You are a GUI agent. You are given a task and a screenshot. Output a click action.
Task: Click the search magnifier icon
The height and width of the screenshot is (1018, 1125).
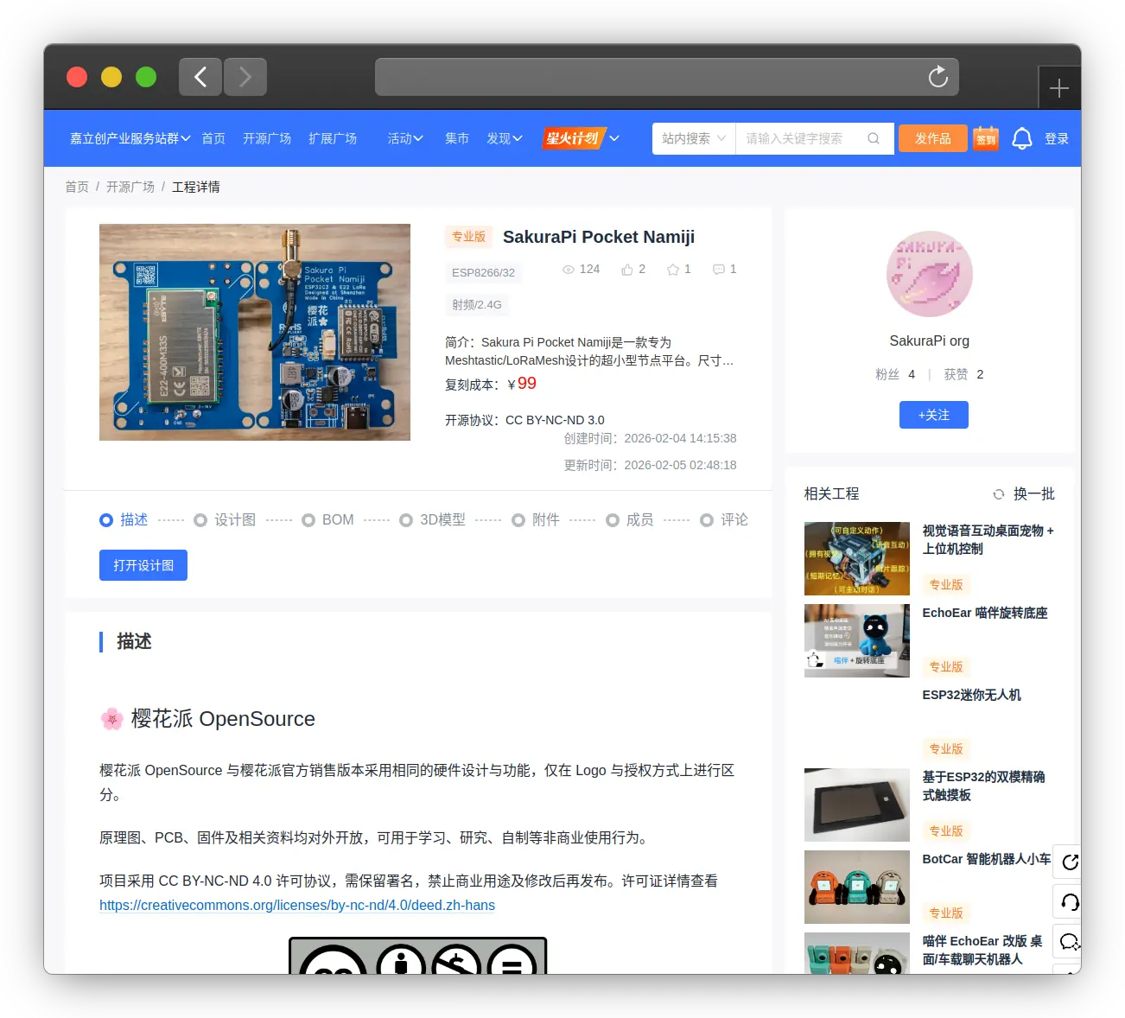pos(873,138)
